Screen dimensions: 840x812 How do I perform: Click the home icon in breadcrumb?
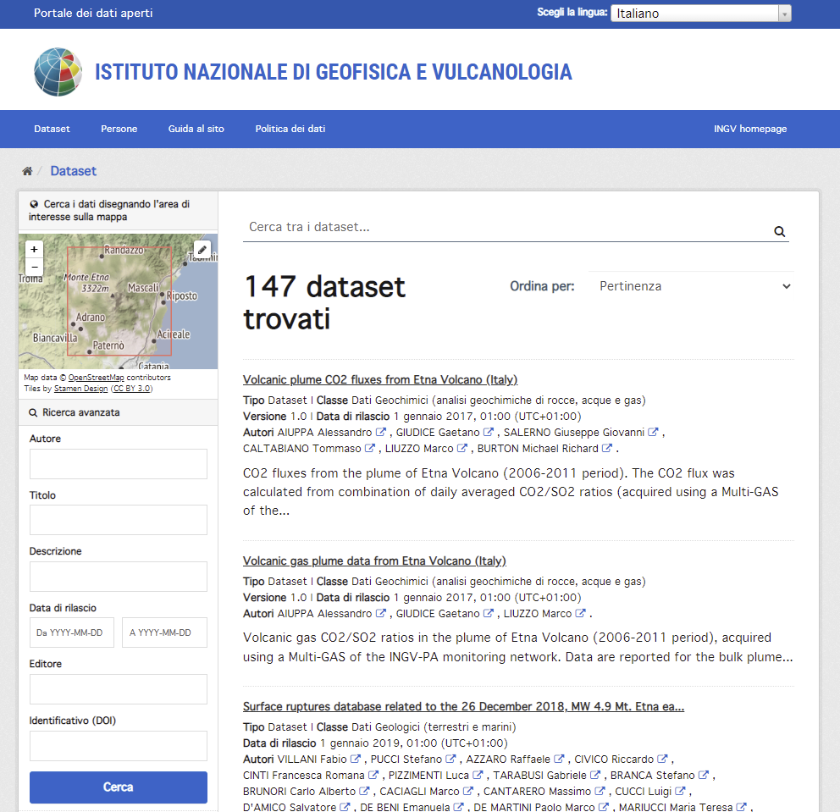tap(27, 171)
